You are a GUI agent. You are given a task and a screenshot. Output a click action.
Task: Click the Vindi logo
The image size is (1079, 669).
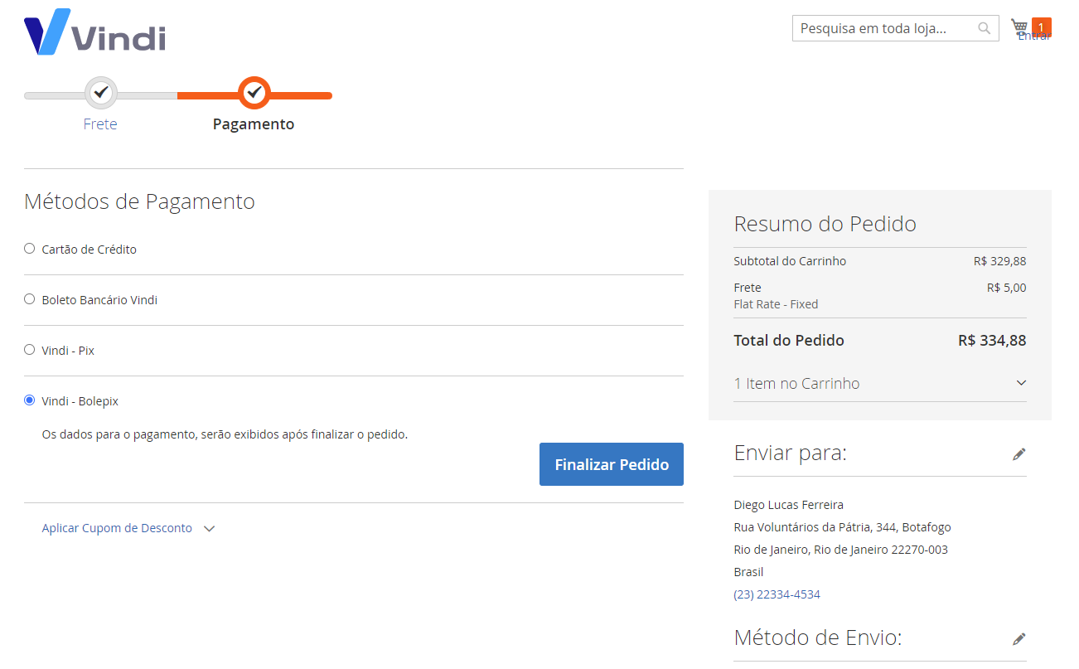pos(94,33)
